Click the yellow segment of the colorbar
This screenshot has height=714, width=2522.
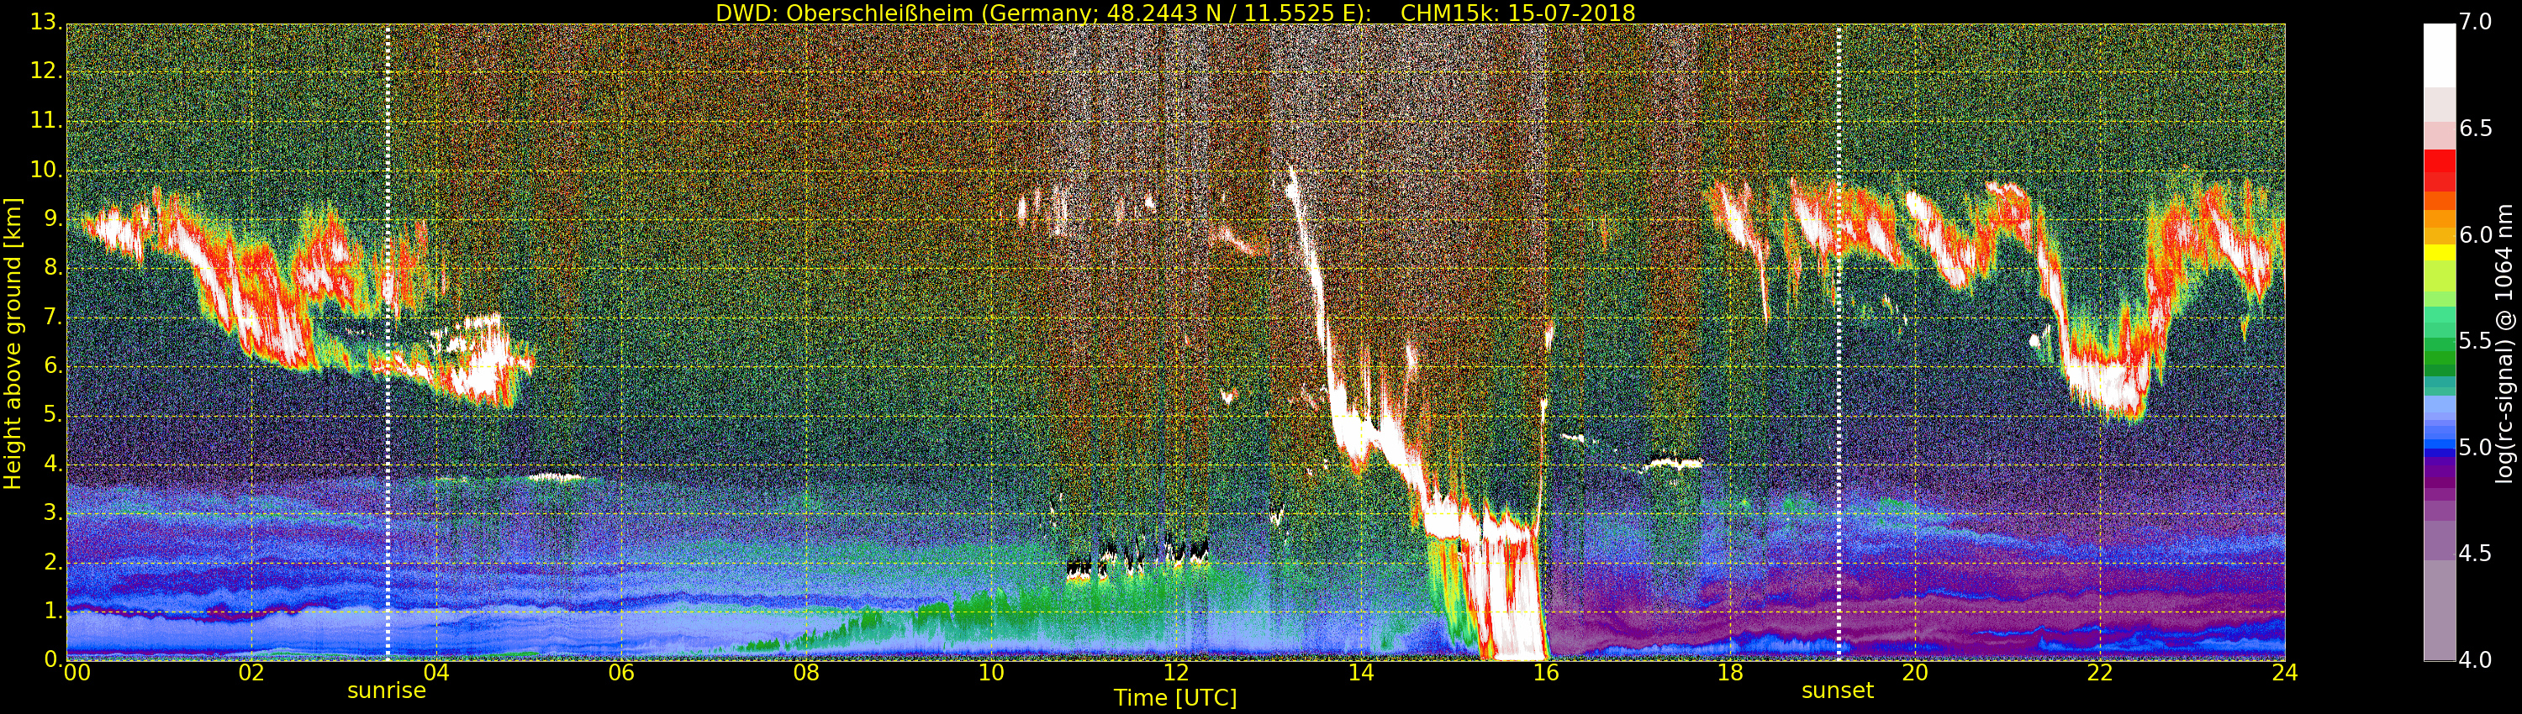click(2439, 252)
